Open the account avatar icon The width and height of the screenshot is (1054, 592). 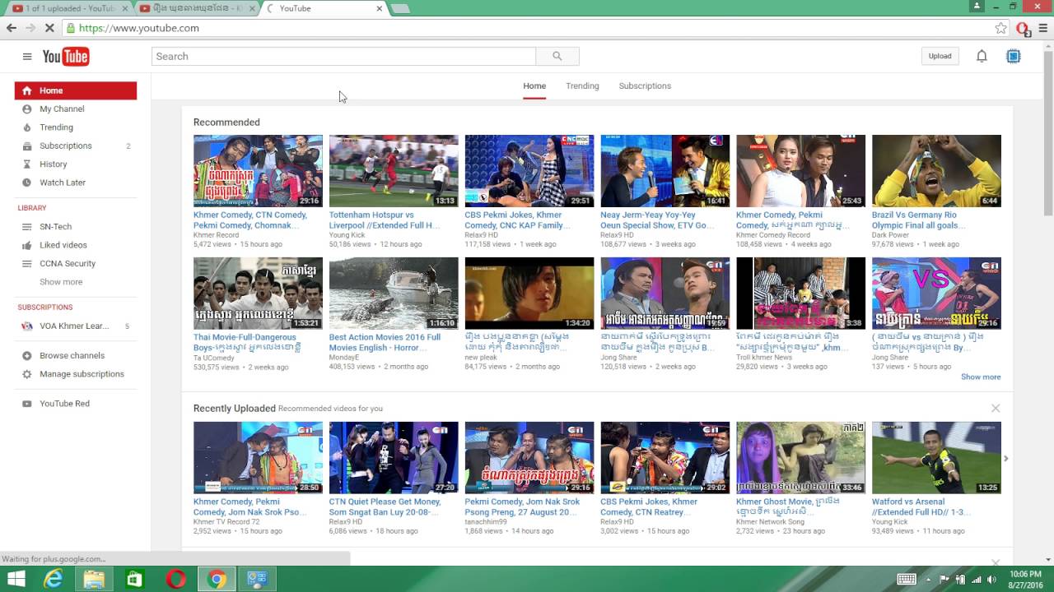[1014, 56]
